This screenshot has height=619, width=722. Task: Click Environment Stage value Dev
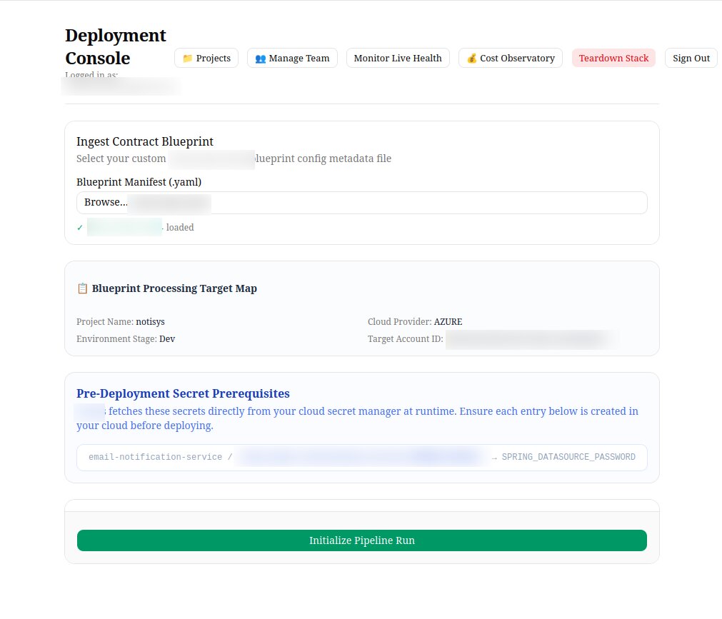point(167,338)
